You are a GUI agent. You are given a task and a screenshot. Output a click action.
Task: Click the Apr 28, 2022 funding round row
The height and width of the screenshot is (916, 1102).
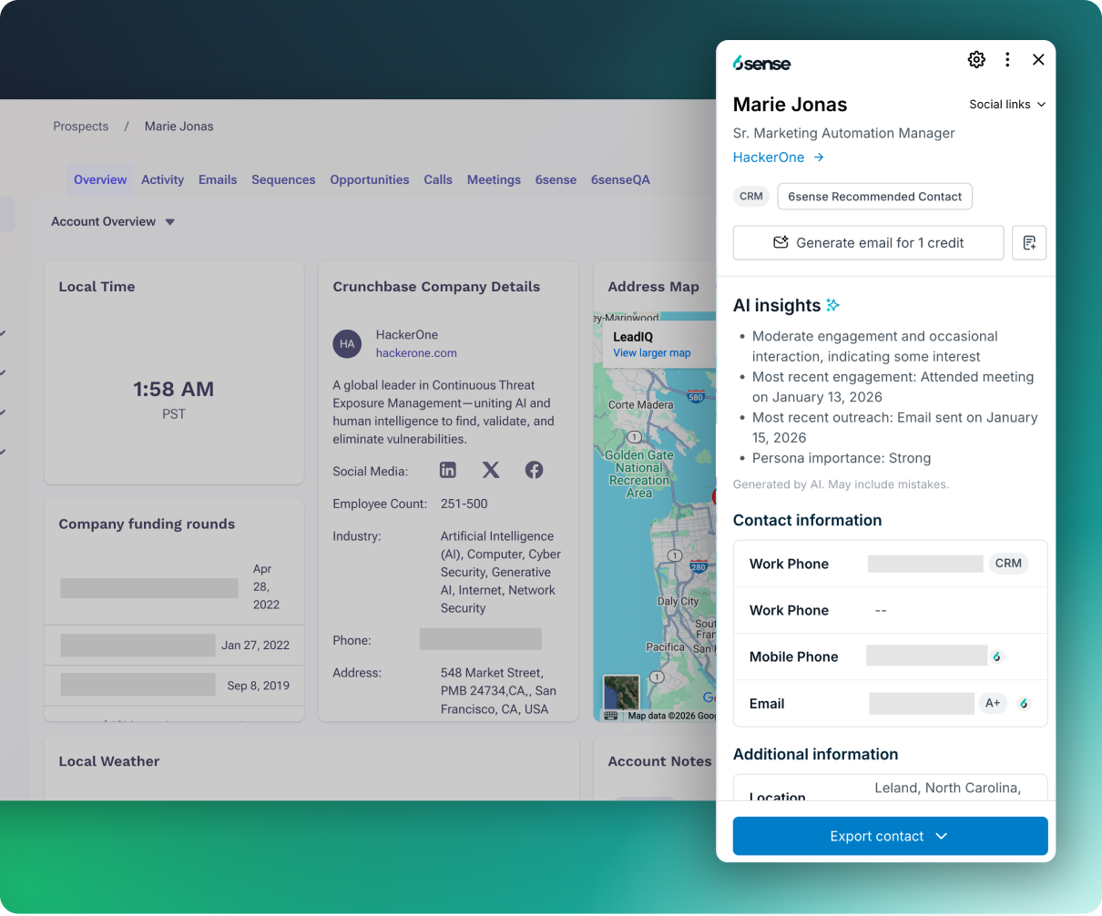coord(174,587)
